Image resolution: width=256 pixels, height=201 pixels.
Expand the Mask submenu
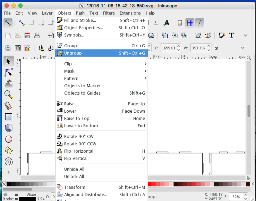[x=101, y=71]
